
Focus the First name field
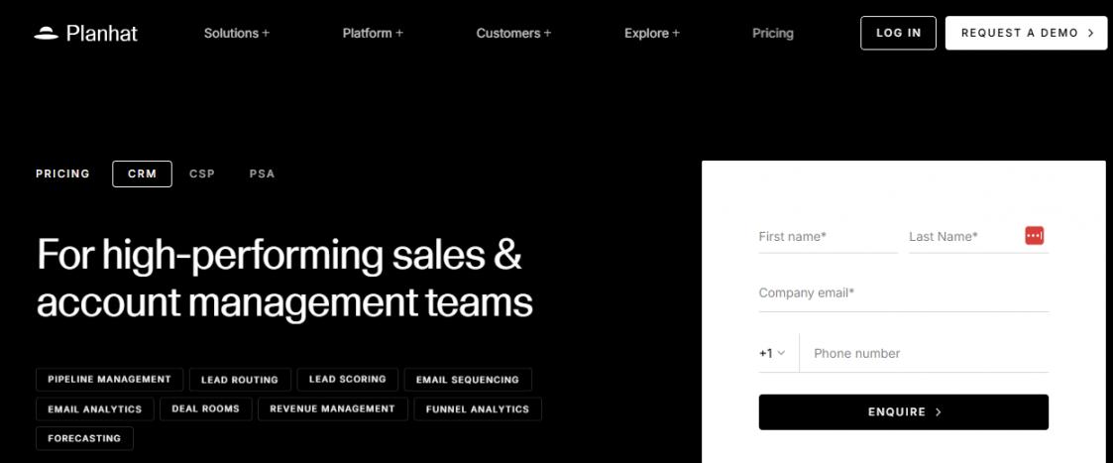pyautogui.click(x=828, y=237)
